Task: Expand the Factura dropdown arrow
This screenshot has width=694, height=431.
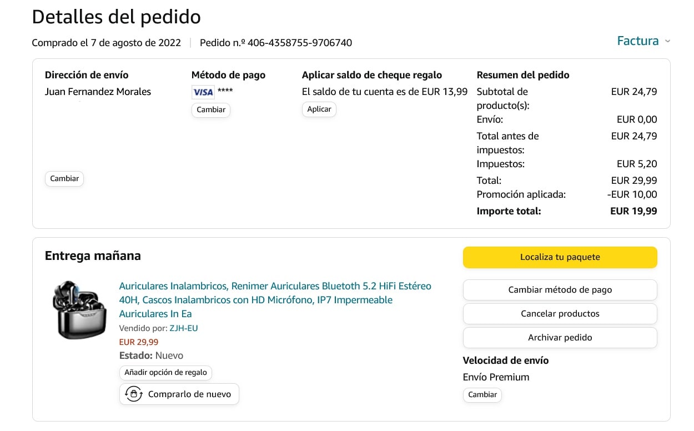Action: tap(667, 41)
